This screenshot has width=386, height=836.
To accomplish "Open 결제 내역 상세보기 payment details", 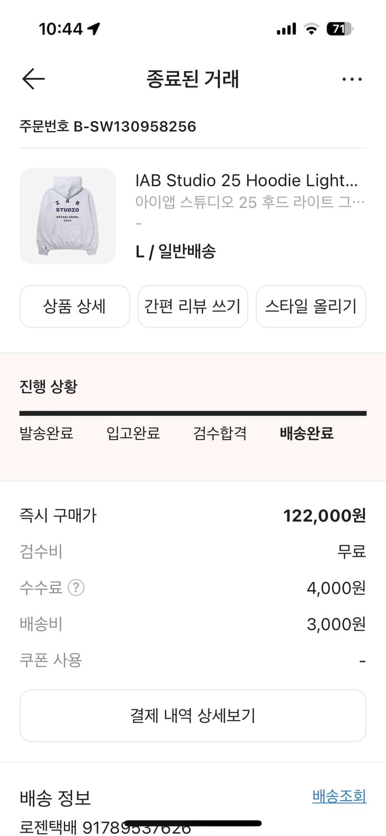I will 193,716.
